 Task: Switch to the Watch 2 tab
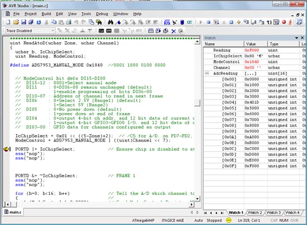[x=255, y=213]
